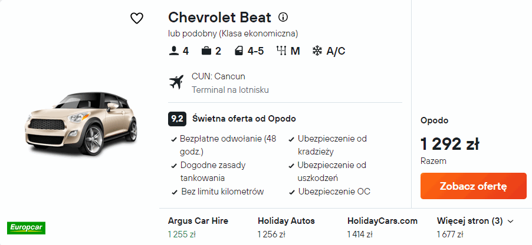Save car to favorites with heart icon
This screenshot has height=245, width=532.
[x=137, y=18]
